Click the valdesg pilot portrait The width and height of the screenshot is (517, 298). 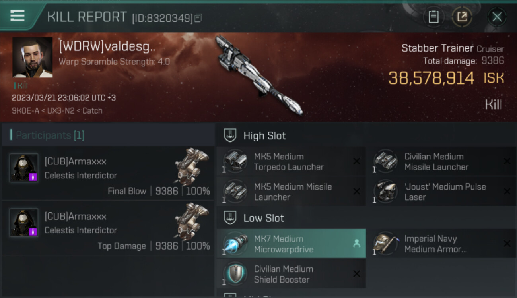pos(33,57)
